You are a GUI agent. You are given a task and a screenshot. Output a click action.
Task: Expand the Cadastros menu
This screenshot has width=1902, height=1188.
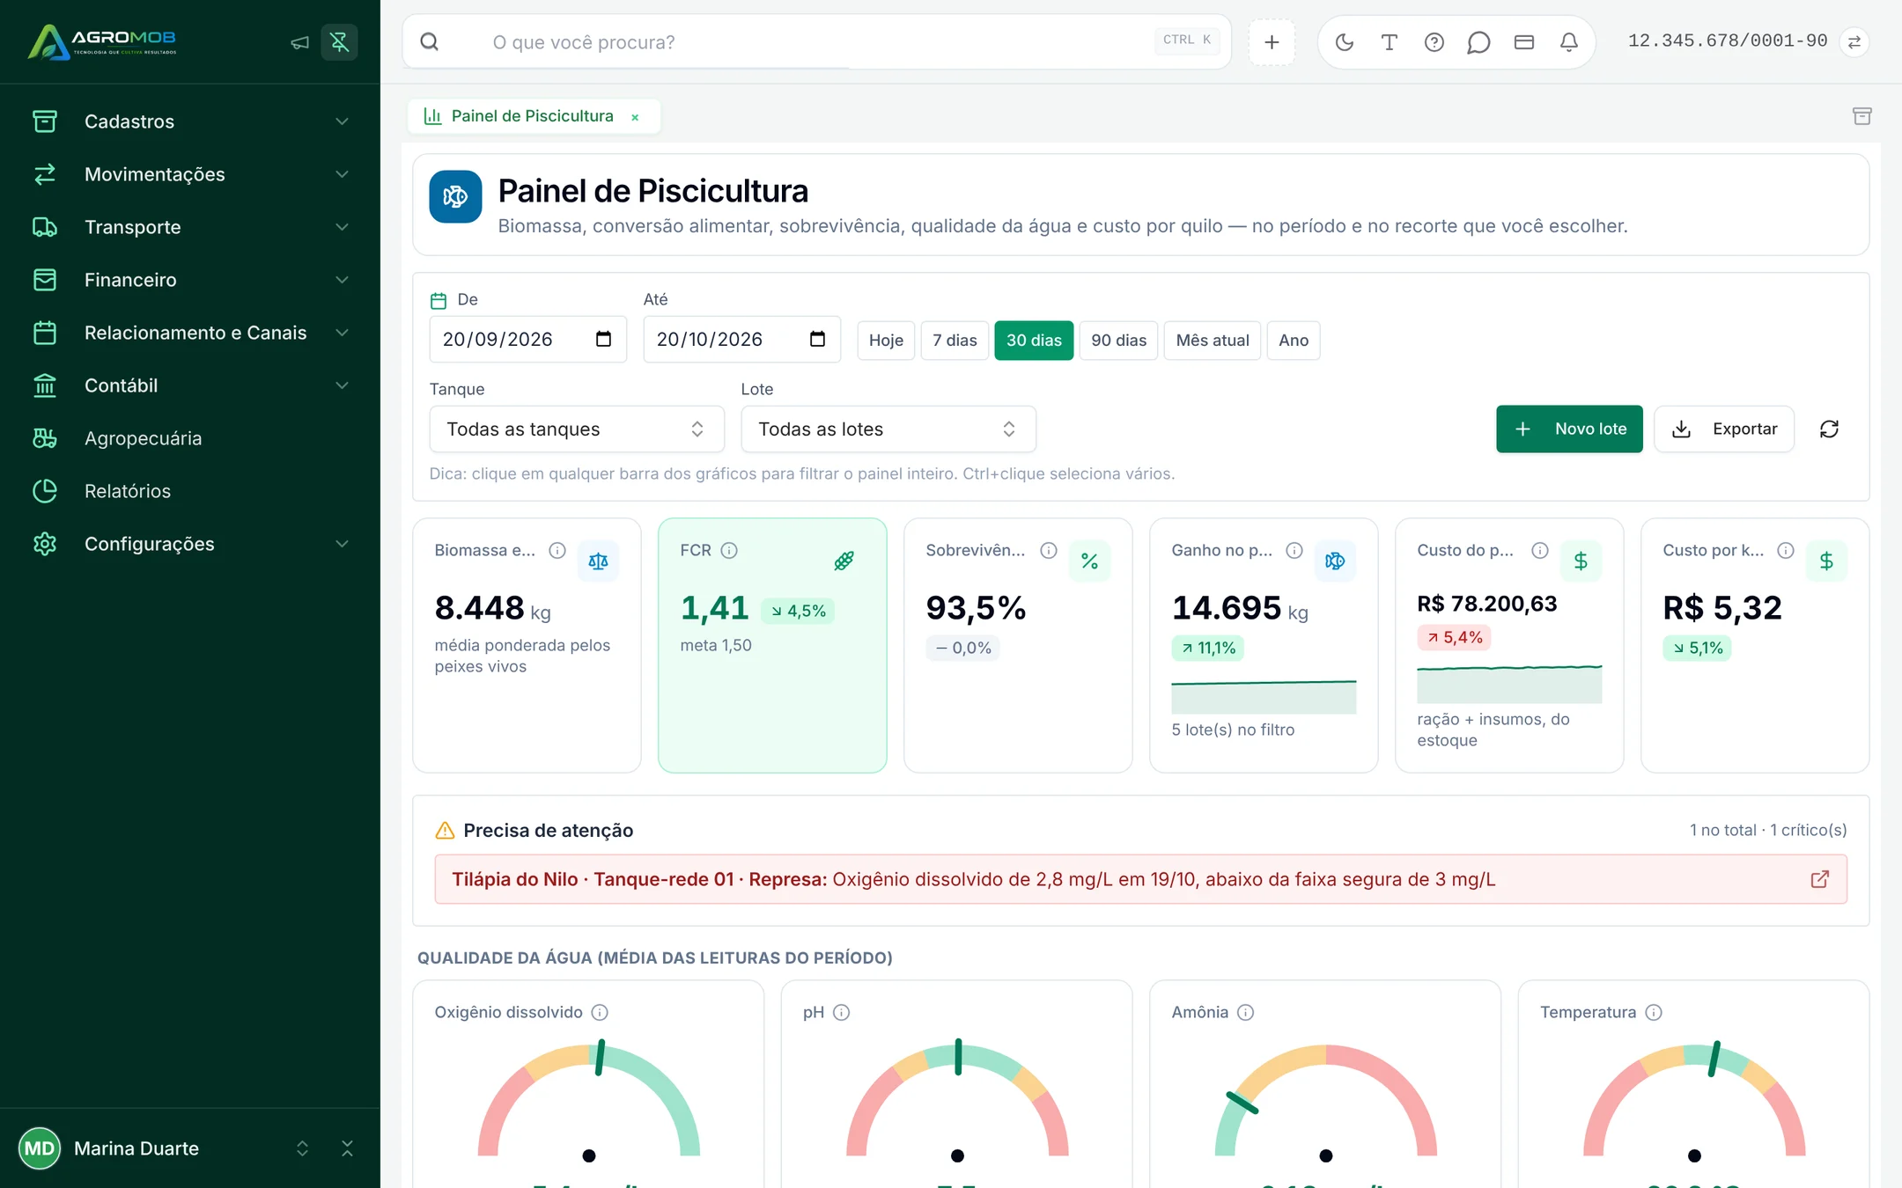click(x=190, y=121)
